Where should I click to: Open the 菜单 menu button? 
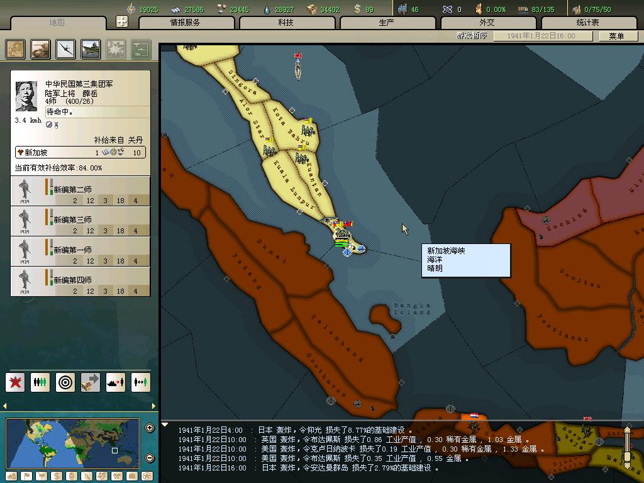point(616,36)
